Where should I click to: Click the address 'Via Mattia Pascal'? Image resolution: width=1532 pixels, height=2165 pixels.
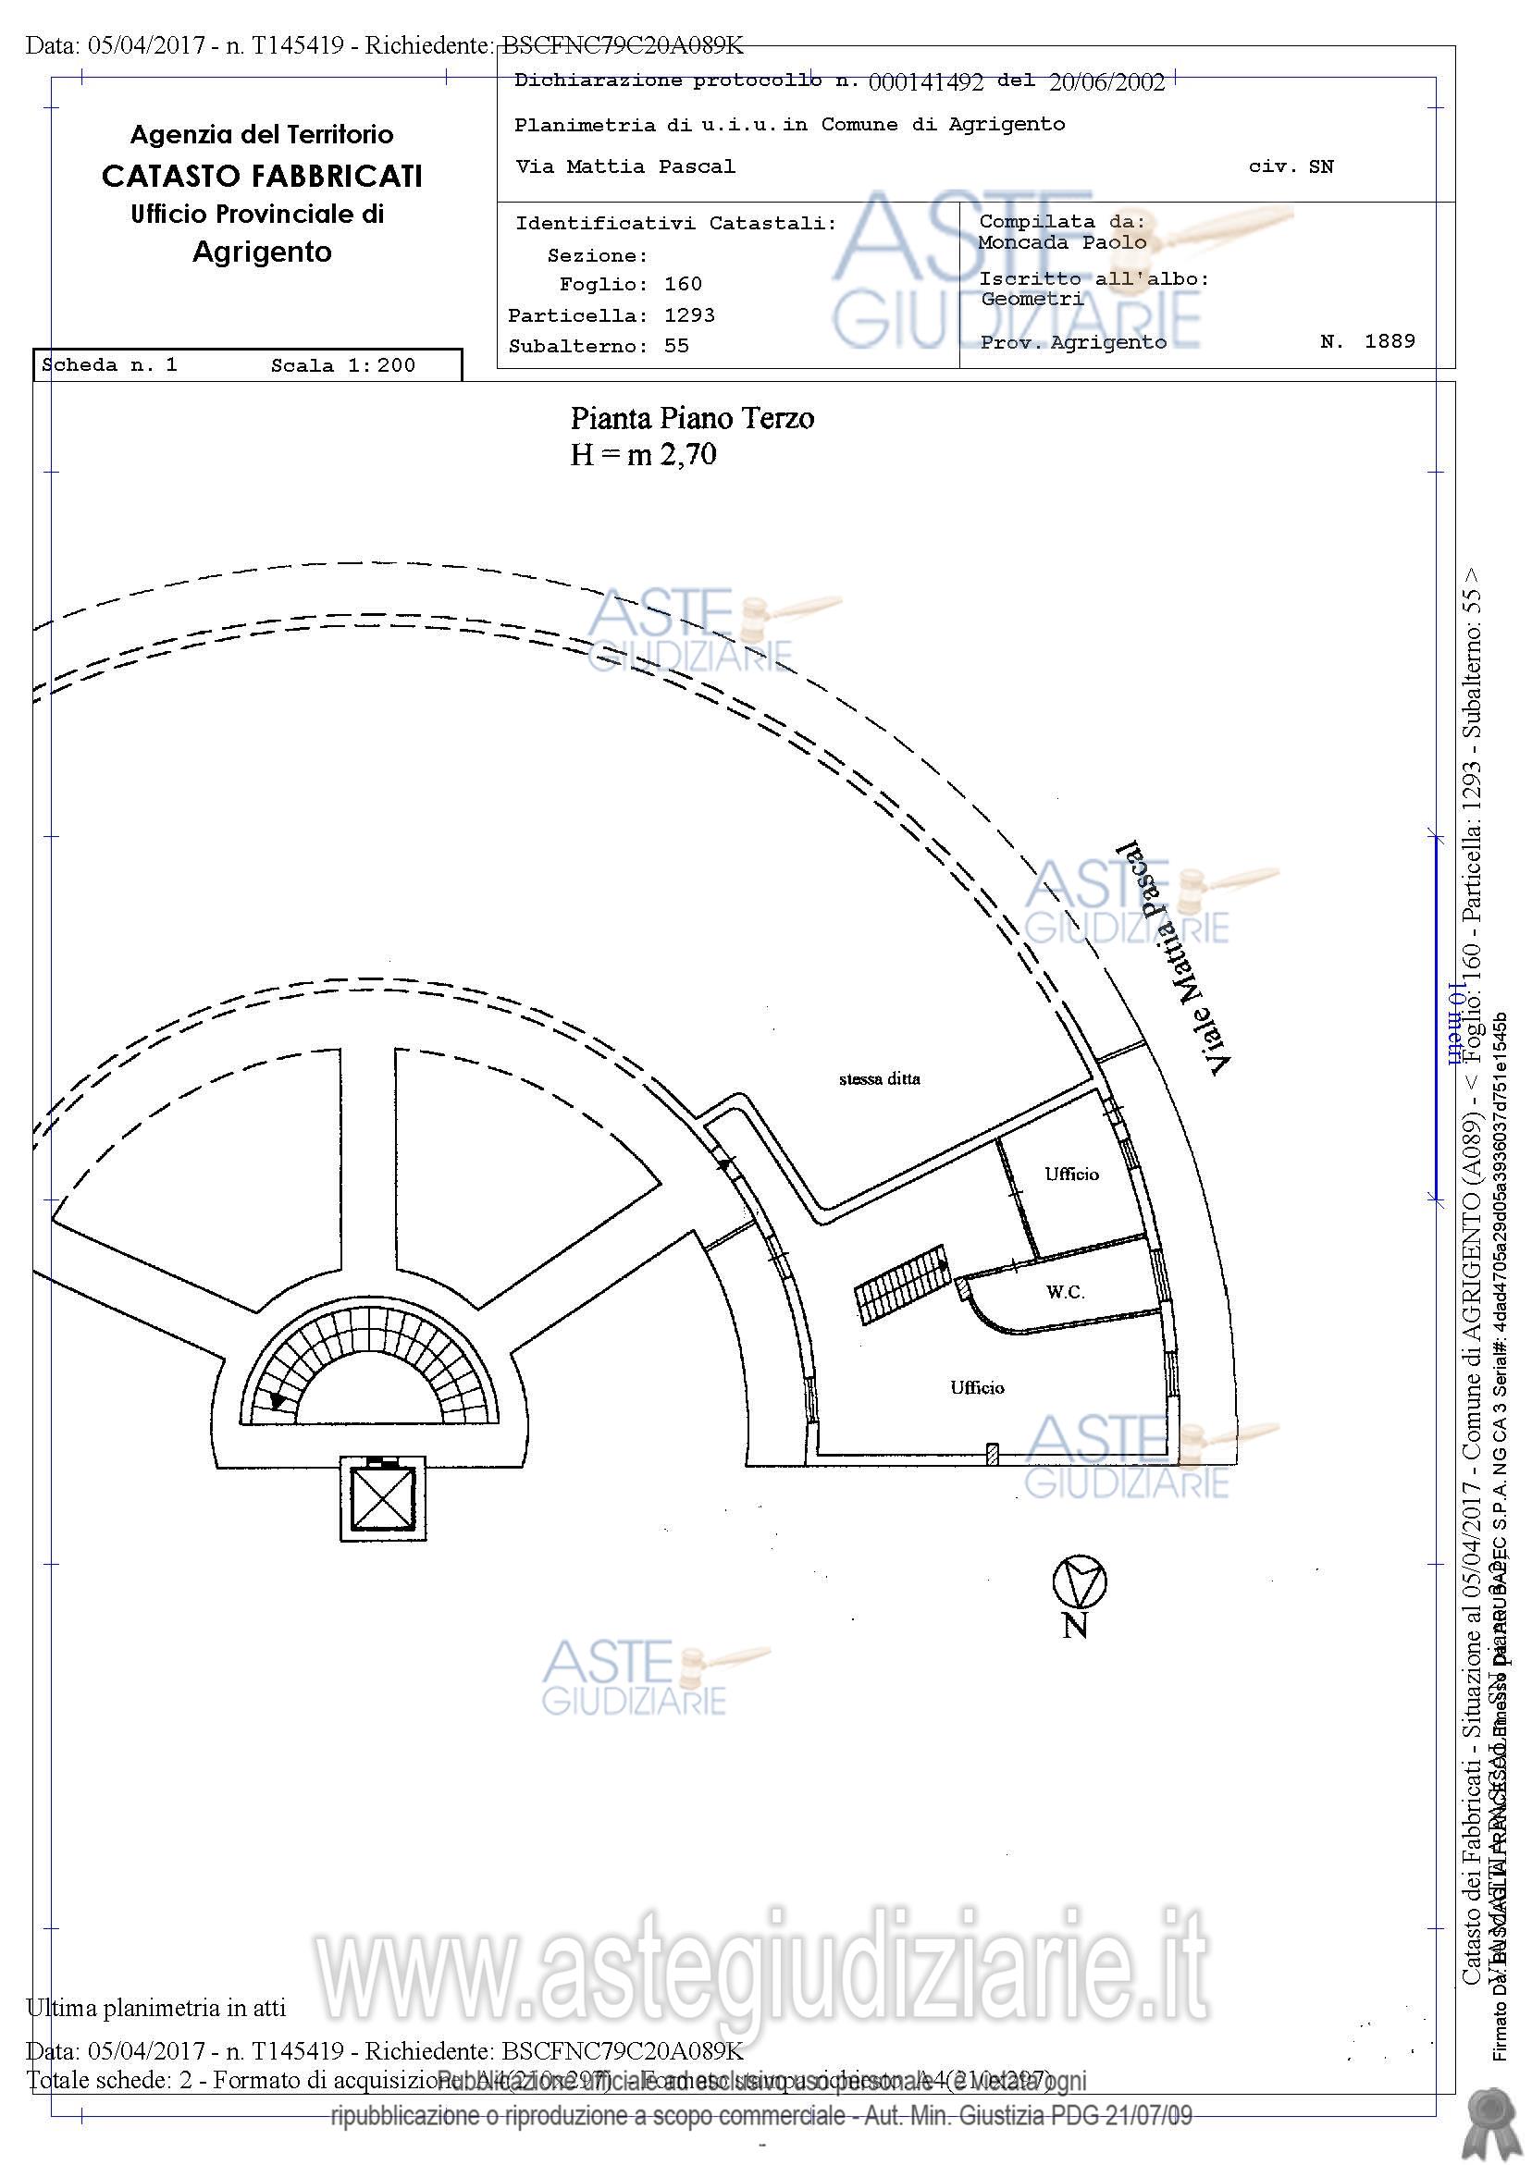624,166
